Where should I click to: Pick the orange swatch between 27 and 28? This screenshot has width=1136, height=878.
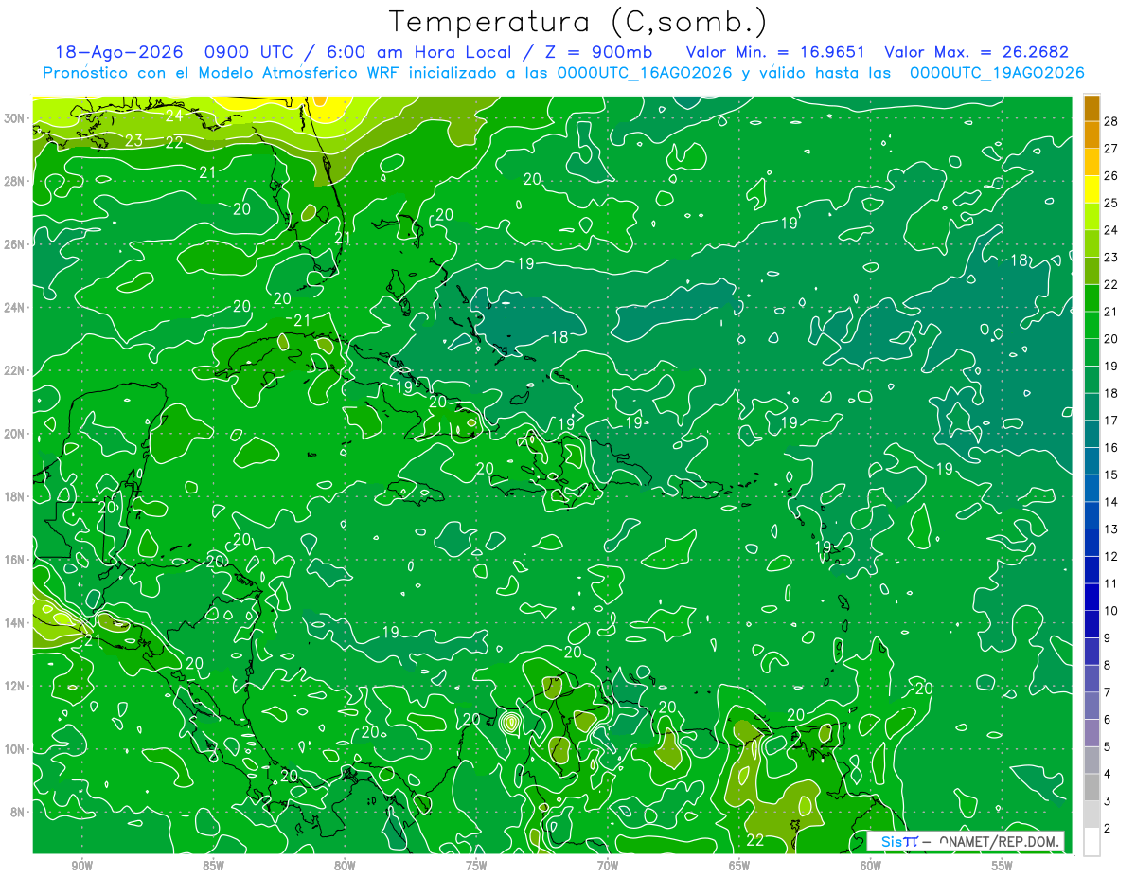point(1092,134)
